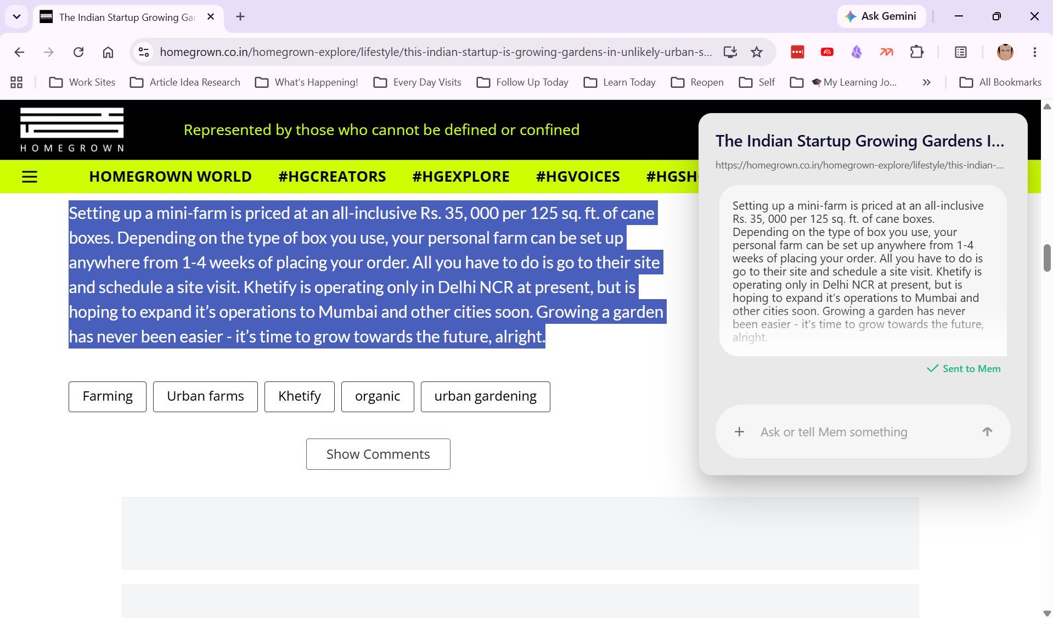Go to #HGEXPLORE section

pos(461,177)
